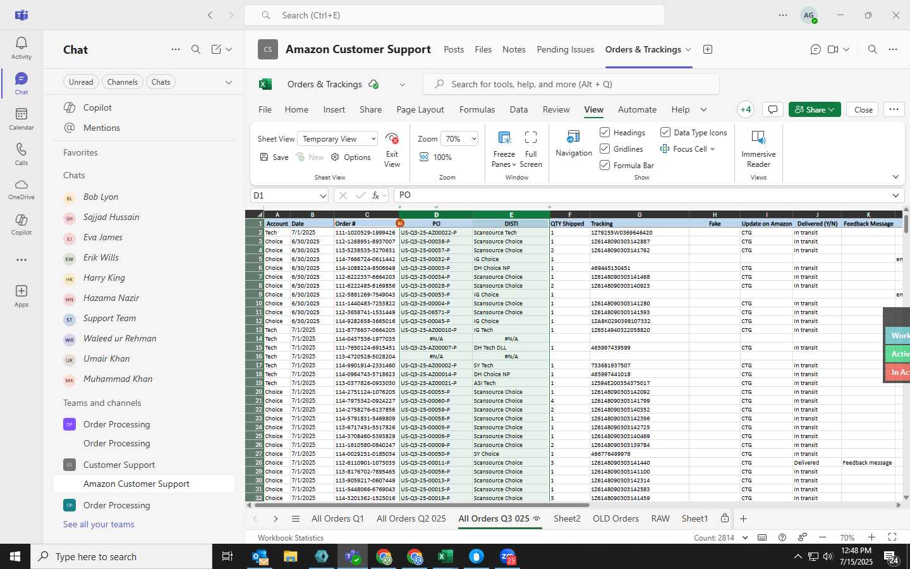
Task: Open chat with Bob Lyon
Action: pos(144,197)
